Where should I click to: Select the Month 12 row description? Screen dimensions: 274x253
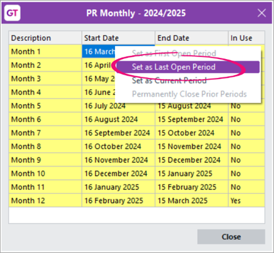(45, 201)
